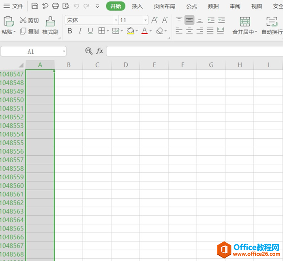Switch to the 插入 tab
Image resolution: width=283 pixels, height=261 pixels.
click(137, 6)
